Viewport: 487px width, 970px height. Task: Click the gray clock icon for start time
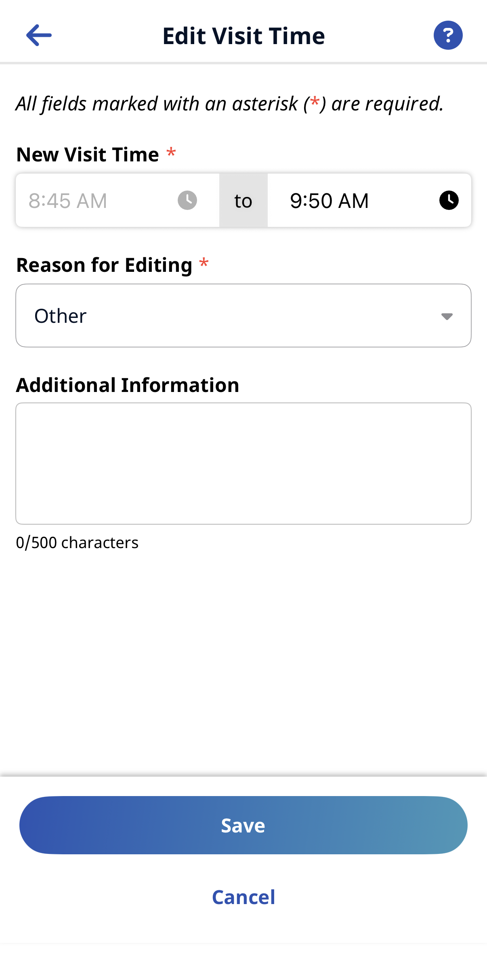tap(187, 200)
